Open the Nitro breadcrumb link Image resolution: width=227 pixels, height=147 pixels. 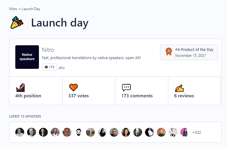coord(13,9)
